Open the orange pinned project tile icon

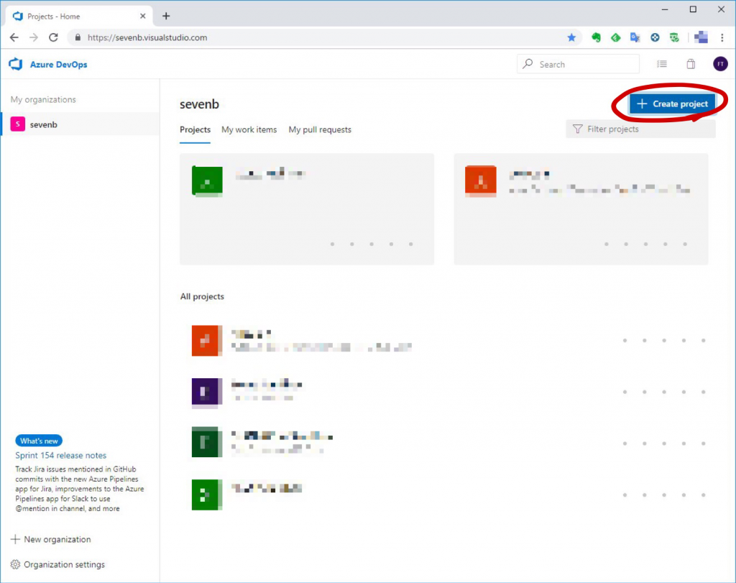(481, 180)
